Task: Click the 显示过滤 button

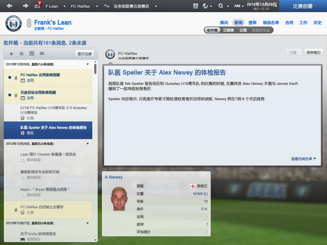Action: 85,54
